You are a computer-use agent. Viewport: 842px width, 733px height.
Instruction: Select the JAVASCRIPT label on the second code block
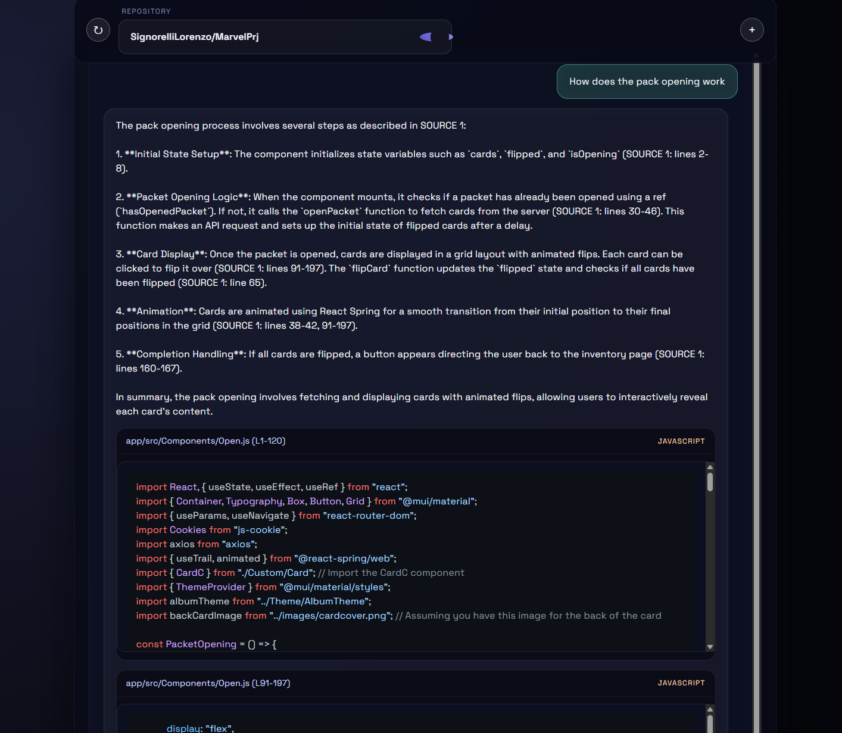(681, 683)
